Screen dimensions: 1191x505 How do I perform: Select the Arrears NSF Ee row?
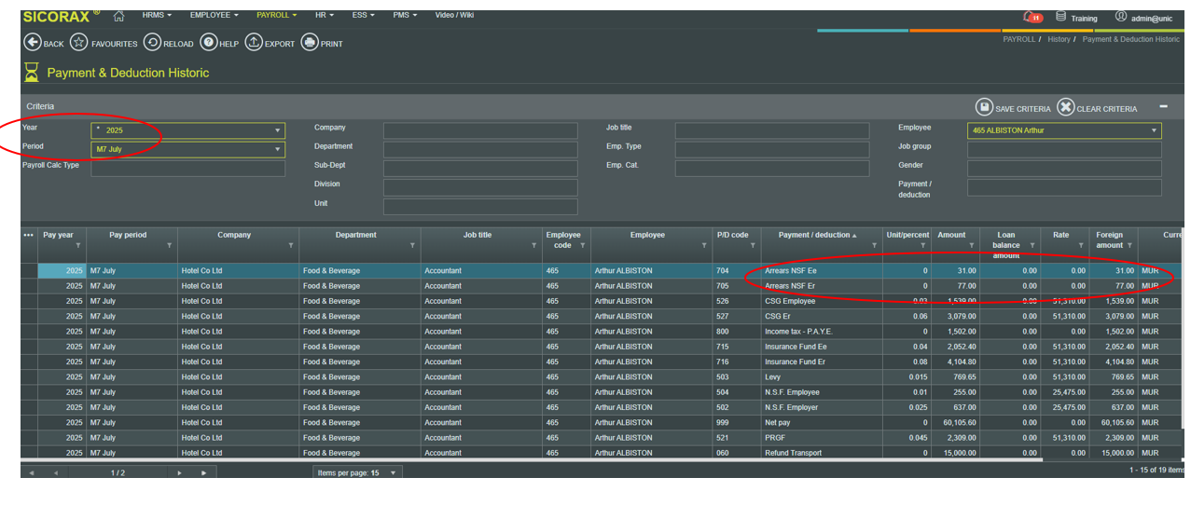[602, 271]
